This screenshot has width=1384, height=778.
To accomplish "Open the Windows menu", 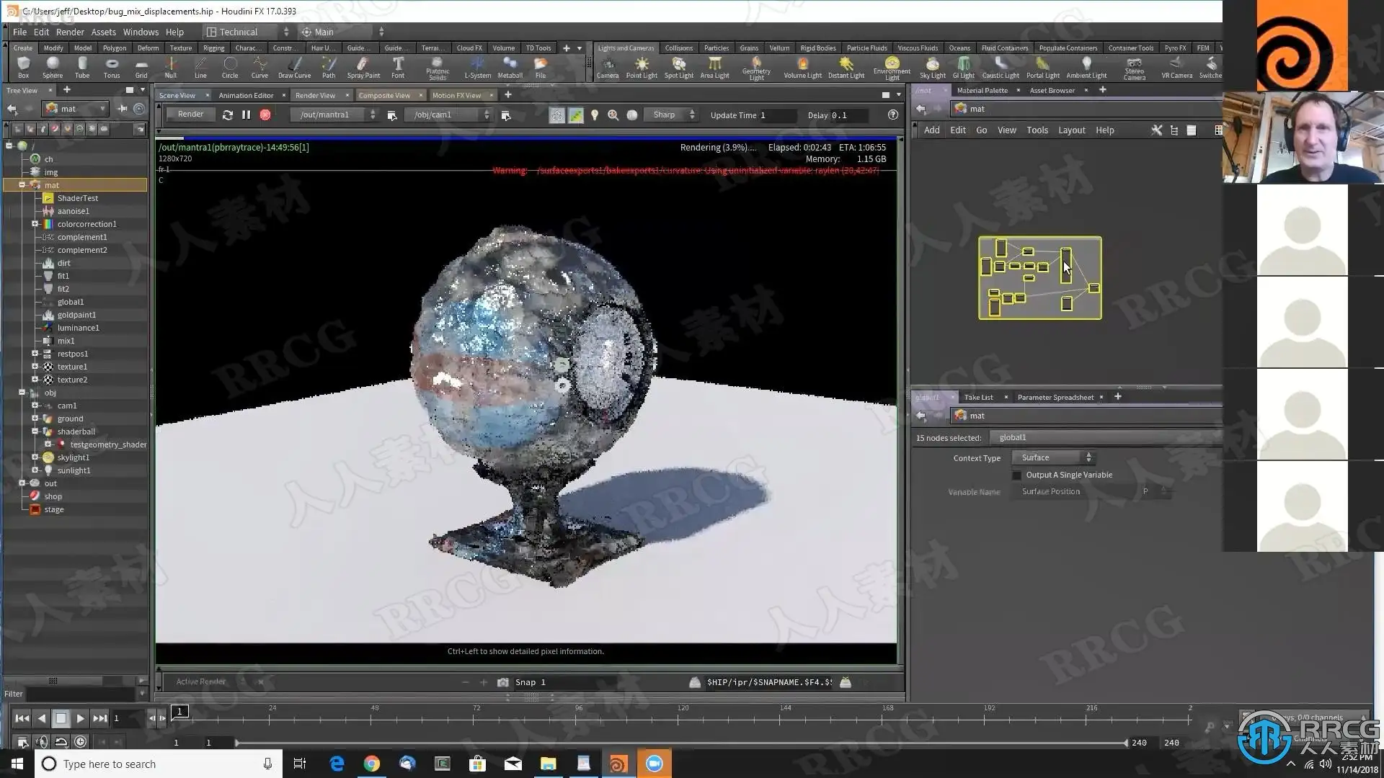I will coord(141,32).
